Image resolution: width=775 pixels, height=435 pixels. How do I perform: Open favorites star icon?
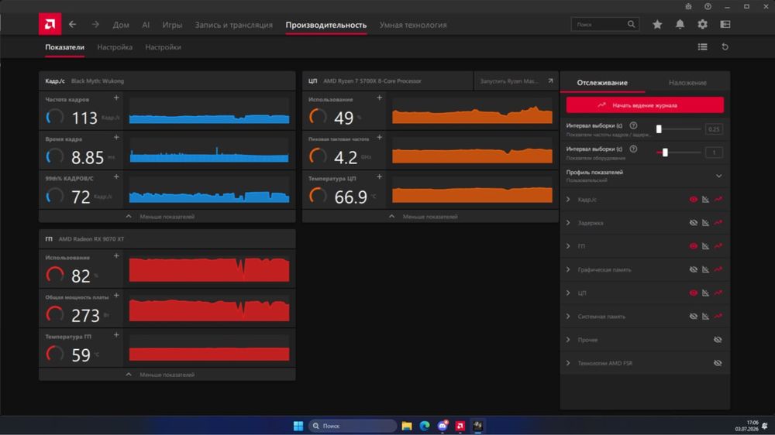click(x=657, y=24)
